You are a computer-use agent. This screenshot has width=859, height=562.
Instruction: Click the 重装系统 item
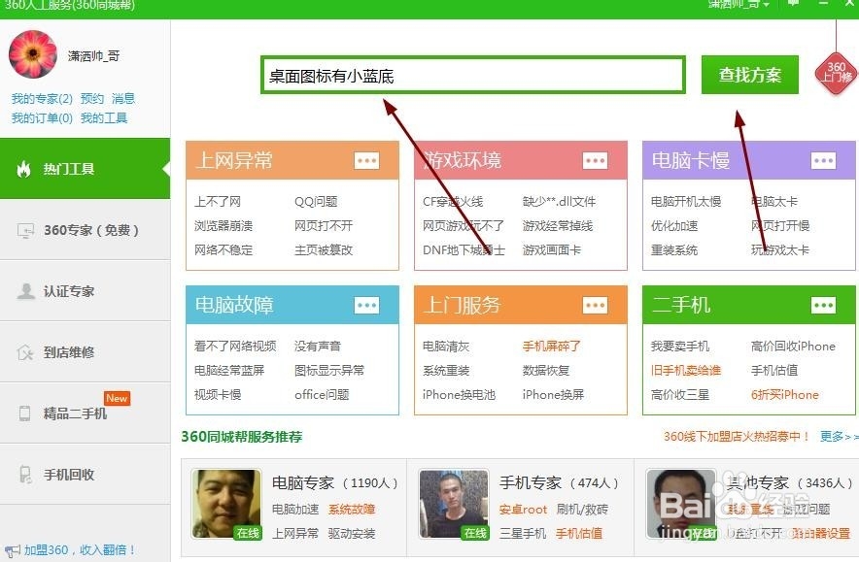pyautogui.click(x=674, y=250)
